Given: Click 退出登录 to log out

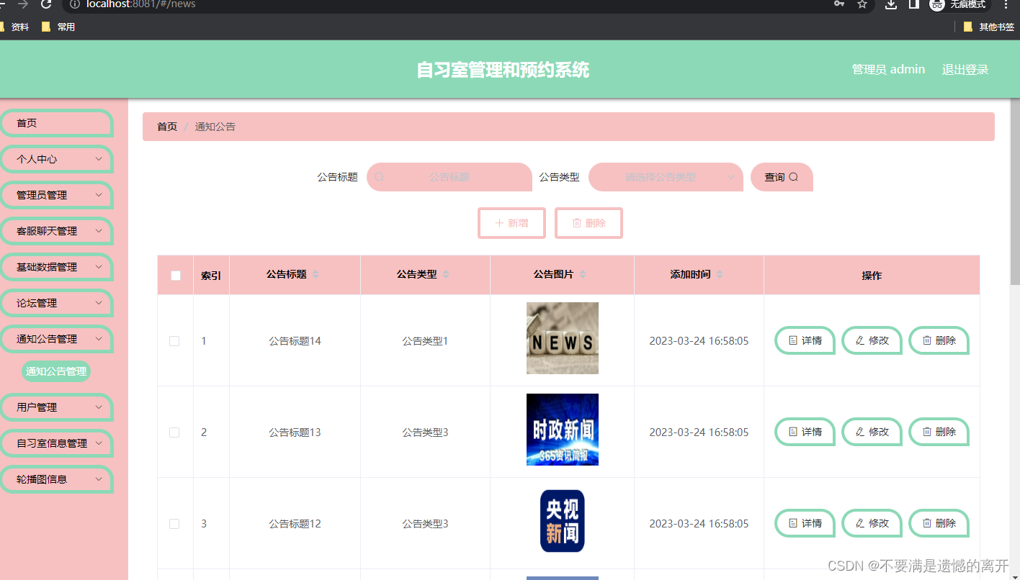Looking at the screenshot, I should (x=965, y=69).
